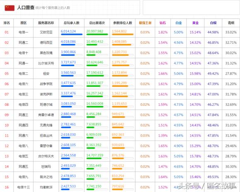This screenshot has height=192, width=240.
Task: Click the 最强王者 column header
Action: click(x=145, y=23)
